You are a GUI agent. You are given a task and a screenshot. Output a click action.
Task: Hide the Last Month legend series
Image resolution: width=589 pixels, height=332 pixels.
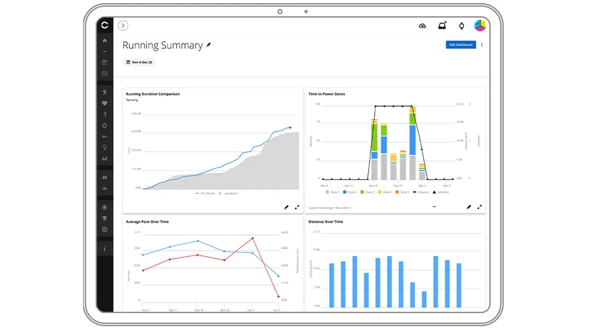(x=228, y=193)
